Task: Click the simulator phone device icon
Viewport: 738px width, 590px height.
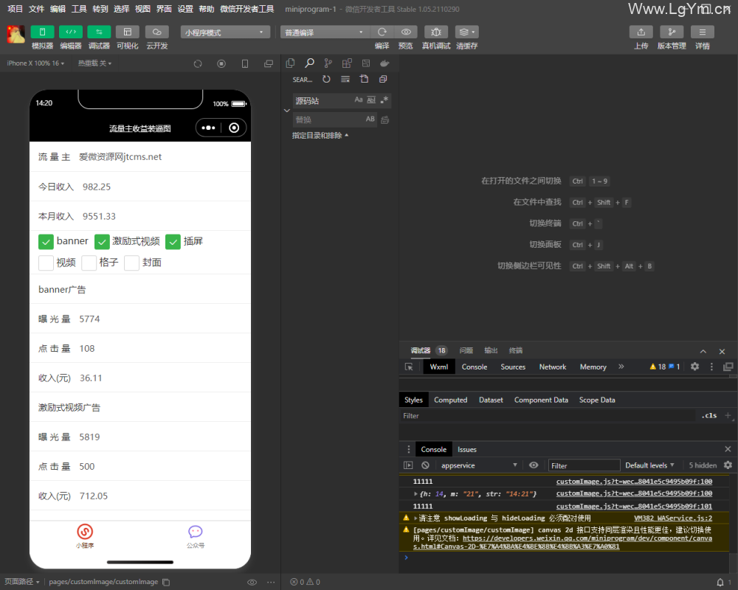Action: 245,63
